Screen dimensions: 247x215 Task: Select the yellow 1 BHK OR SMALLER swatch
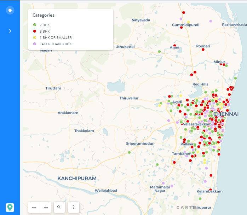pos(35,37)
